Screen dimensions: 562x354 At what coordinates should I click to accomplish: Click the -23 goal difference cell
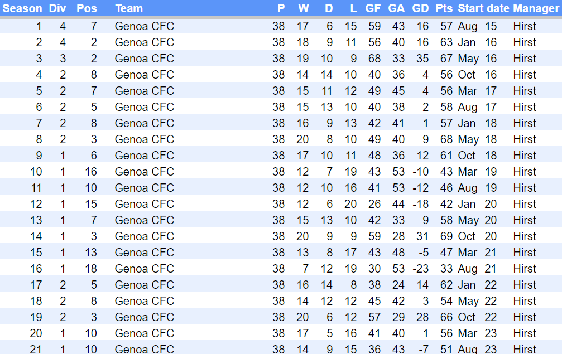click(x=420, y=269)
